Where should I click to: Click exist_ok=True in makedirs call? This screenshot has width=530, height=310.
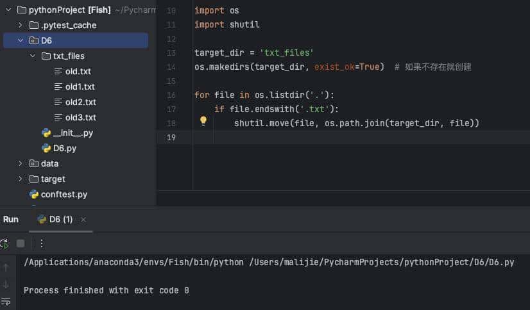click(x=346, y=67)
